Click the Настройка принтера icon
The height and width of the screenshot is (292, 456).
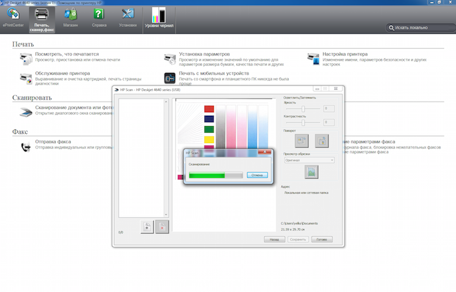313,58
